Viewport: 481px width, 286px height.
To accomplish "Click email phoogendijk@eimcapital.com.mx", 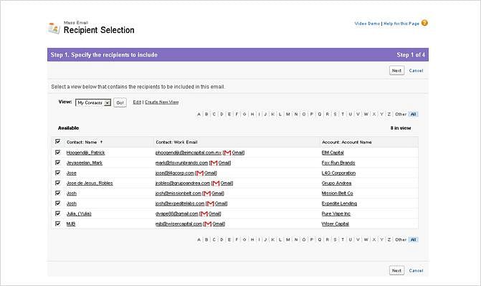I will [189, 153].
